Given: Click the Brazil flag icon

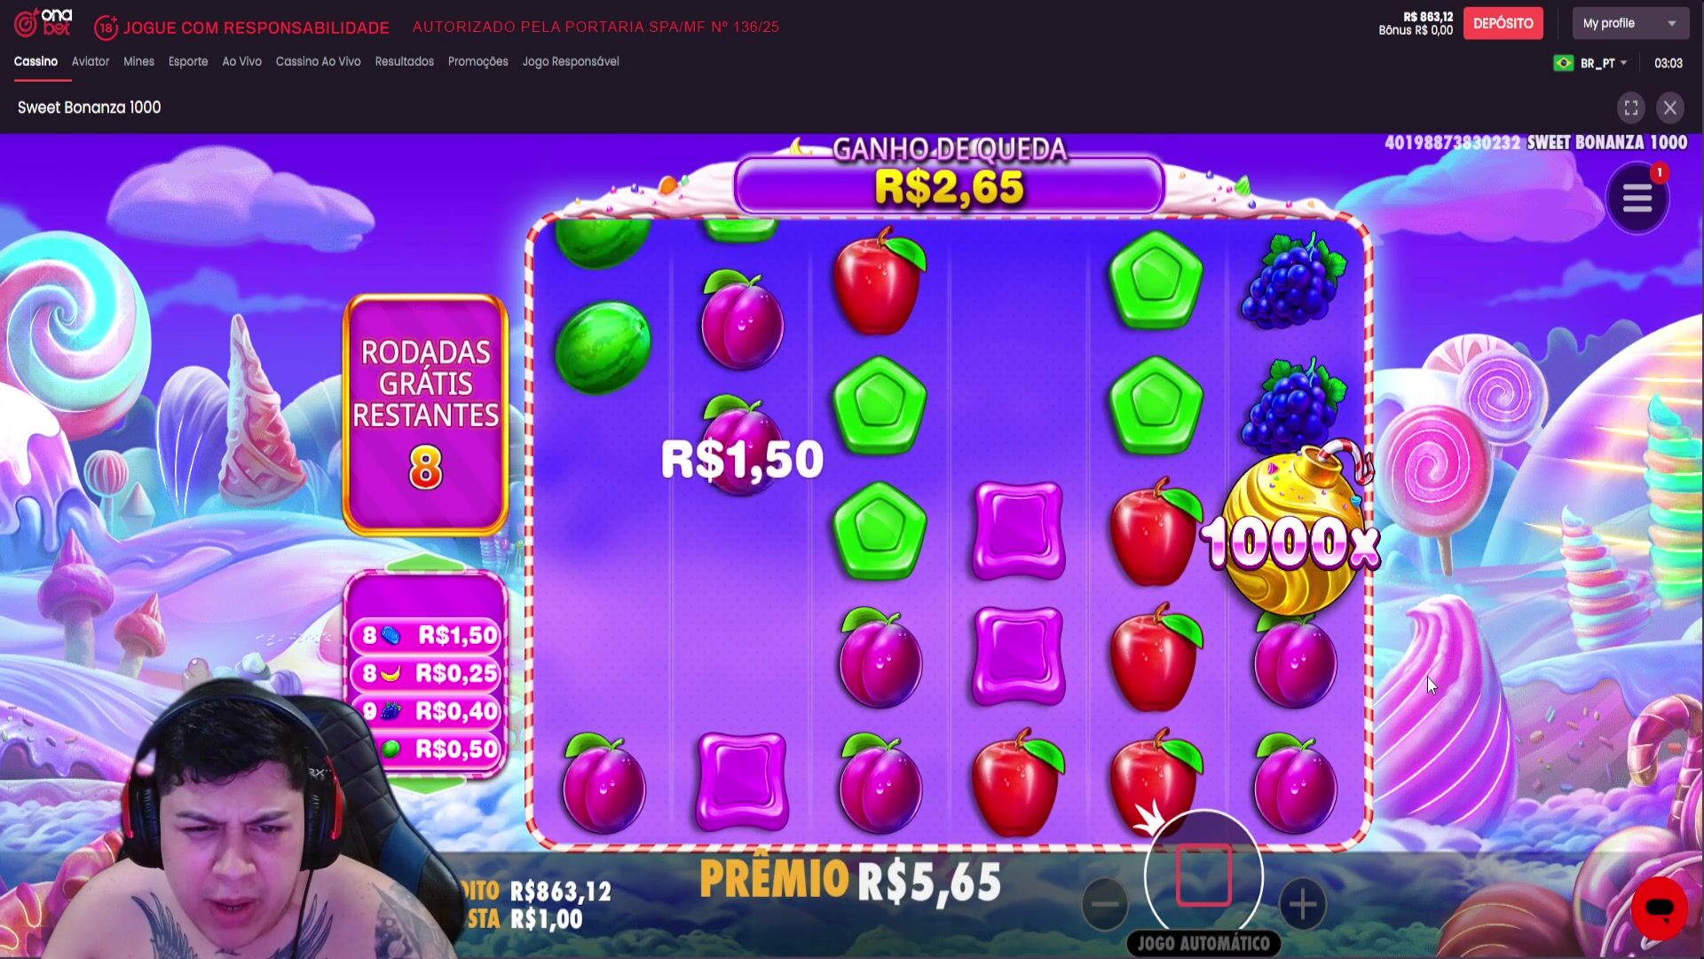Looking at the screenshot, I should point(1564,63).
